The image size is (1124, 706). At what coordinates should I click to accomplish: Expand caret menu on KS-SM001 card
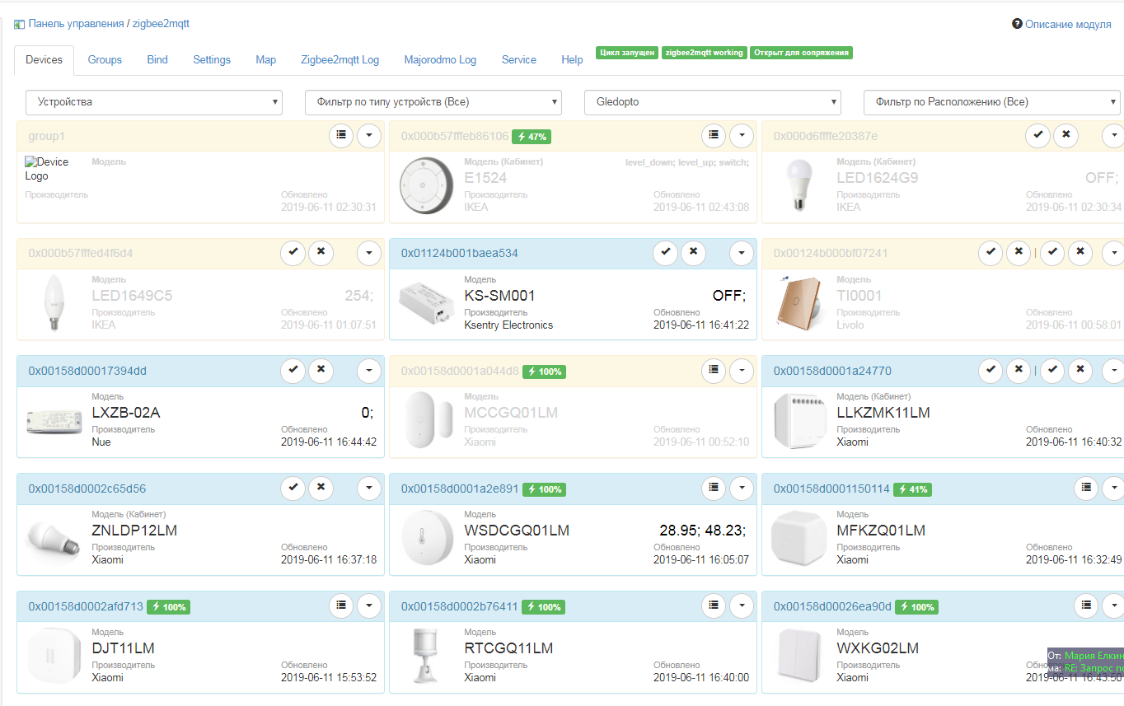click(x=742, y=252)
